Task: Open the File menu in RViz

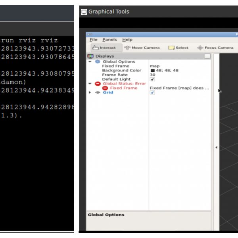Action: (x=93, y=40)
